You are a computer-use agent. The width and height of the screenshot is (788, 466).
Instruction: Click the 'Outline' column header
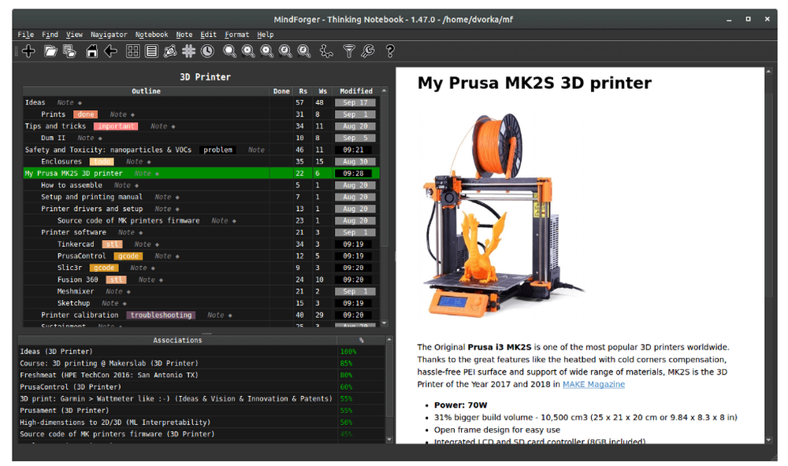tap(147, 91)
